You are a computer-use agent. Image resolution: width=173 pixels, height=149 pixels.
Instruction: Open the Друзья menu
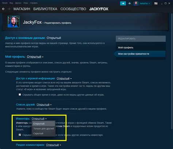click(x=18, y=3)
